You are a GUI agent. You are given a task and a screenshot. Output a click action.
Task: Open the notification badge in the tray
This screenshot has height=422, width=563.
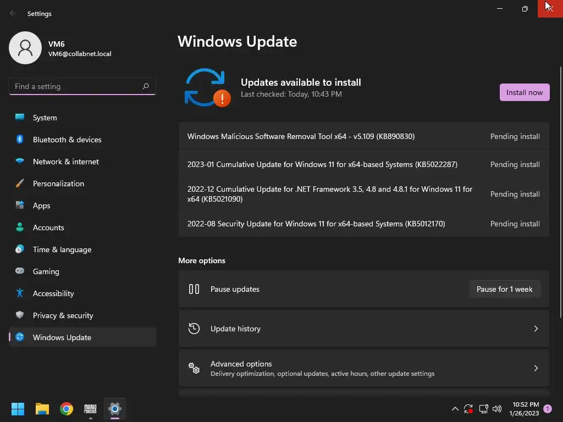click(x=548, y=408)
